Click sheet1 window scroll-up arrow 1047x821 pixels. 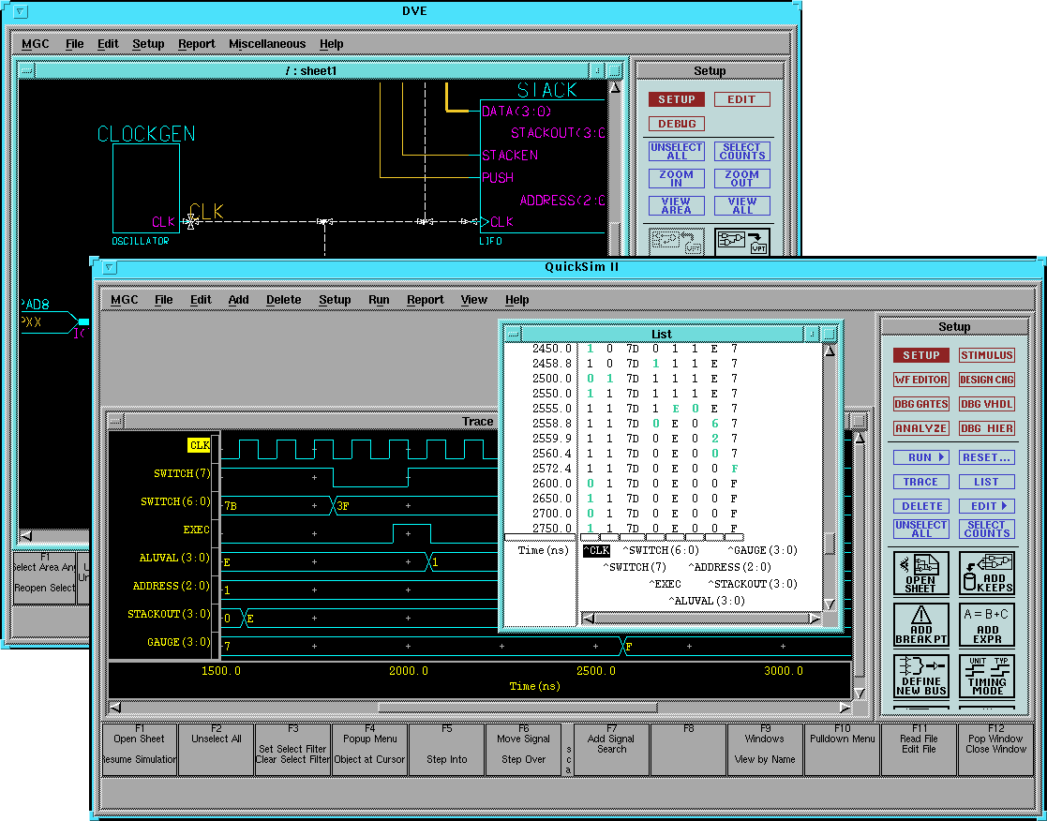click(x=615, y=87)
